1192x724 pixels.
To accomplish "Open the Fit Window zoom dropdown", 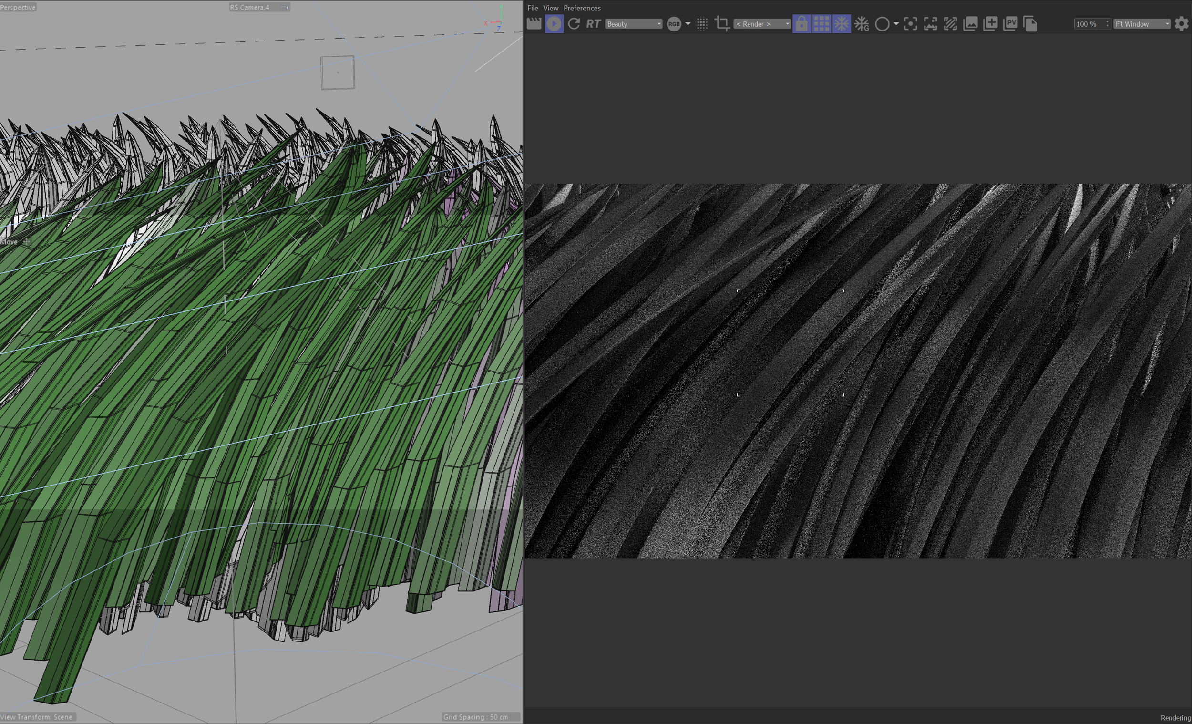I will [1141, 24].
